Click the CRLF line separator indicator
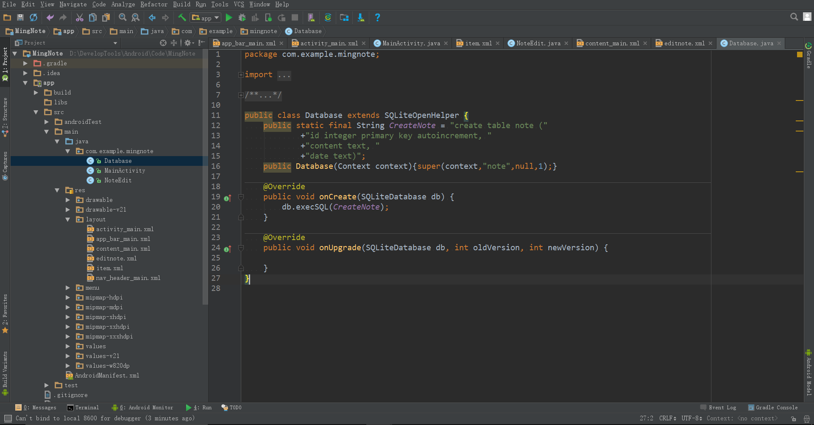The width and height of the screenshot is (814, 425). coord(668,419)
